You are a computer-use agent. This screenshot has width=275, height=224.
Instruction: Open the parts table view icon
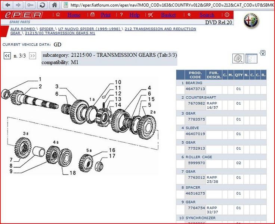[251, 59]
